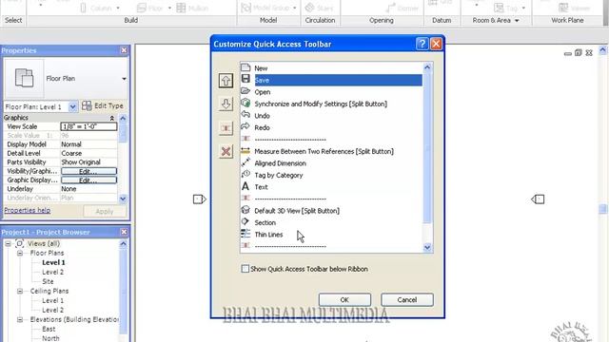Select the Open item in list

[331, 92]
